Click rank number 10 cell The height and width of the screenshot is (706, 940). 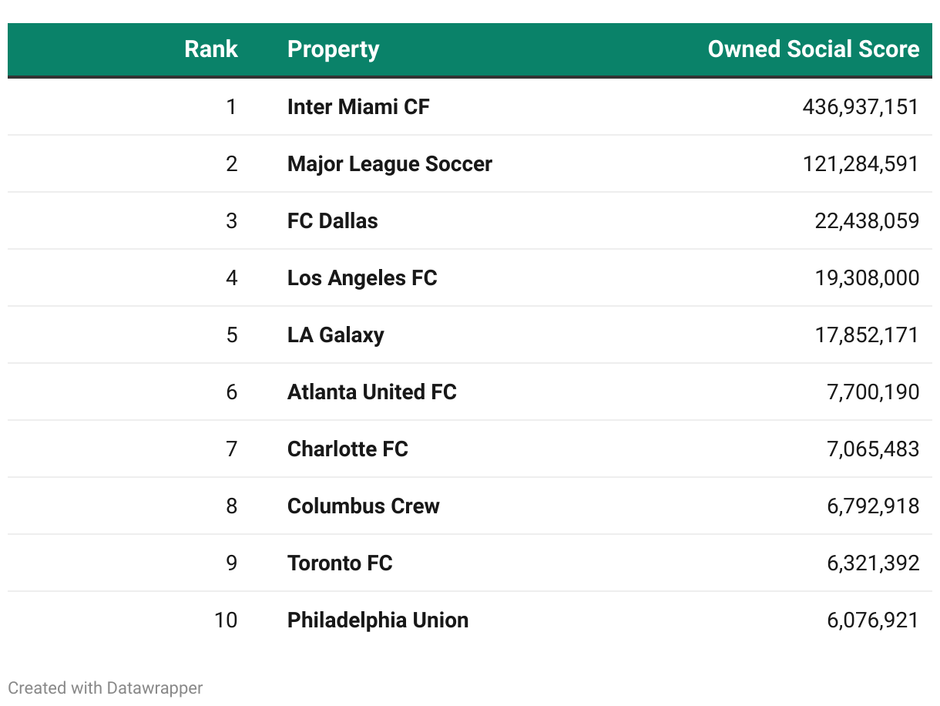[226, 620]
